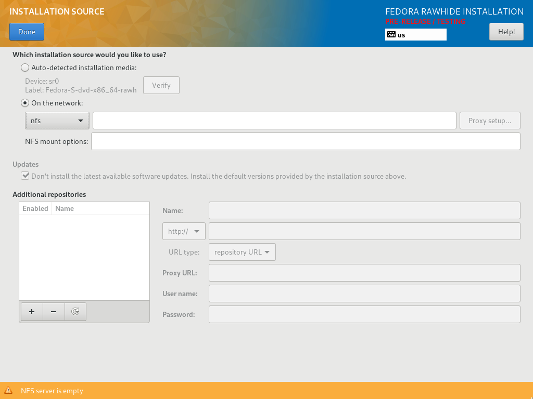The image size is (533, 399).
Task: Open Proxy setup... dialog
Action: click(x=490, y=121)
